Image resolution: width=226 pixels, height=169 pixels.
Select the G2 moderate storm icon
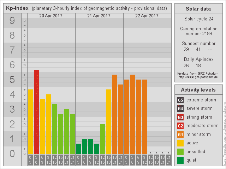tap(180, 126)
